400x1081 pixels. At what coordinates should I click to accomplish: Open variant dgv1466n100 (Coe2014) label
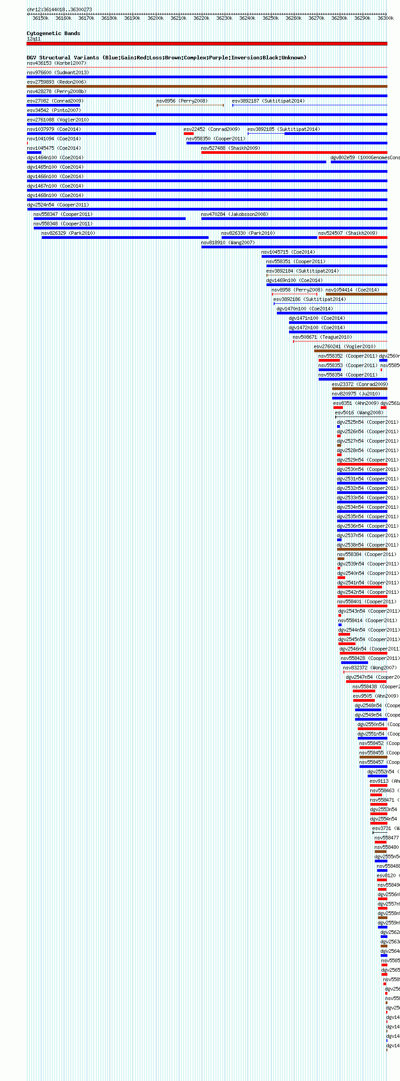point(55,176)
